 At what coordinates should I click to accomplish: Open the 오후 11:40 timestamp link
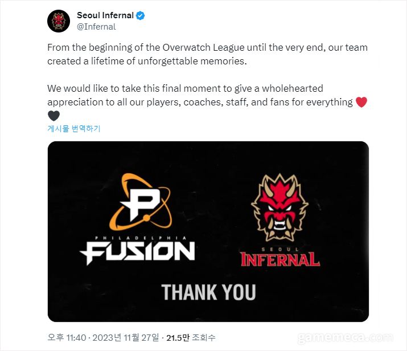67,337
